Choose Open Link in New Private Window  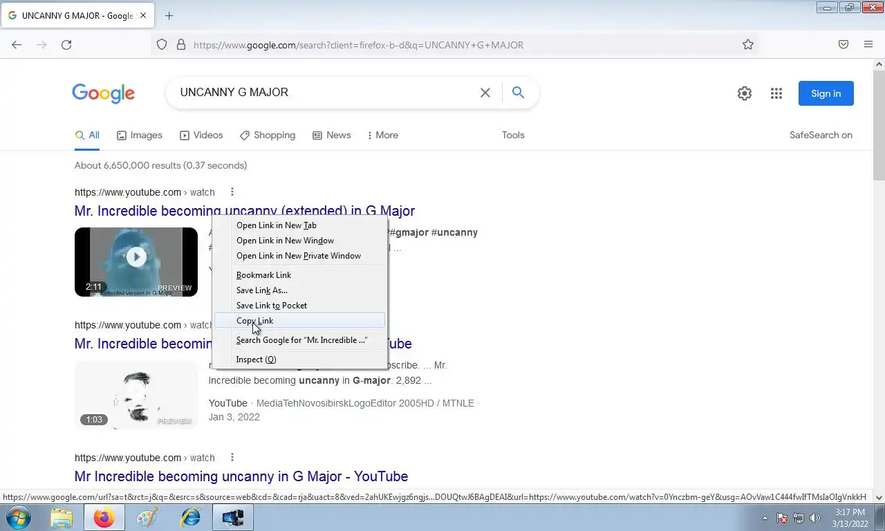coord(299,256)
